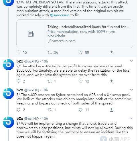Click the document thumbnail on the link card
The height and width of the screenshot is (141, 138).
coord(31,34)
